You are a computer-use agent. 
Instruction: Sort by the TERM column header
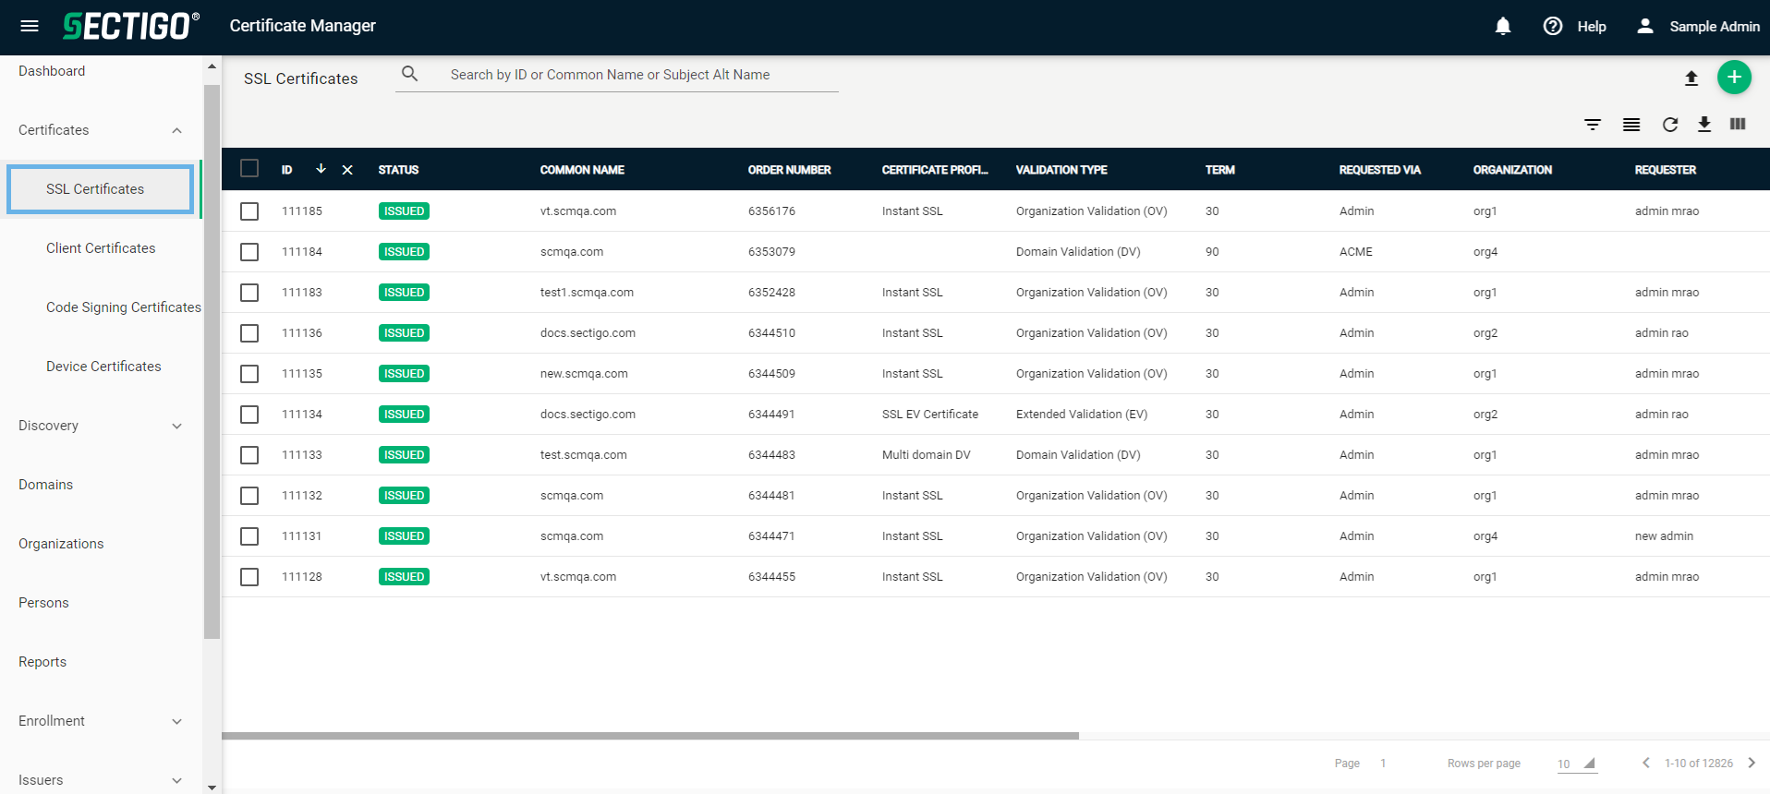coord(1219,170)
